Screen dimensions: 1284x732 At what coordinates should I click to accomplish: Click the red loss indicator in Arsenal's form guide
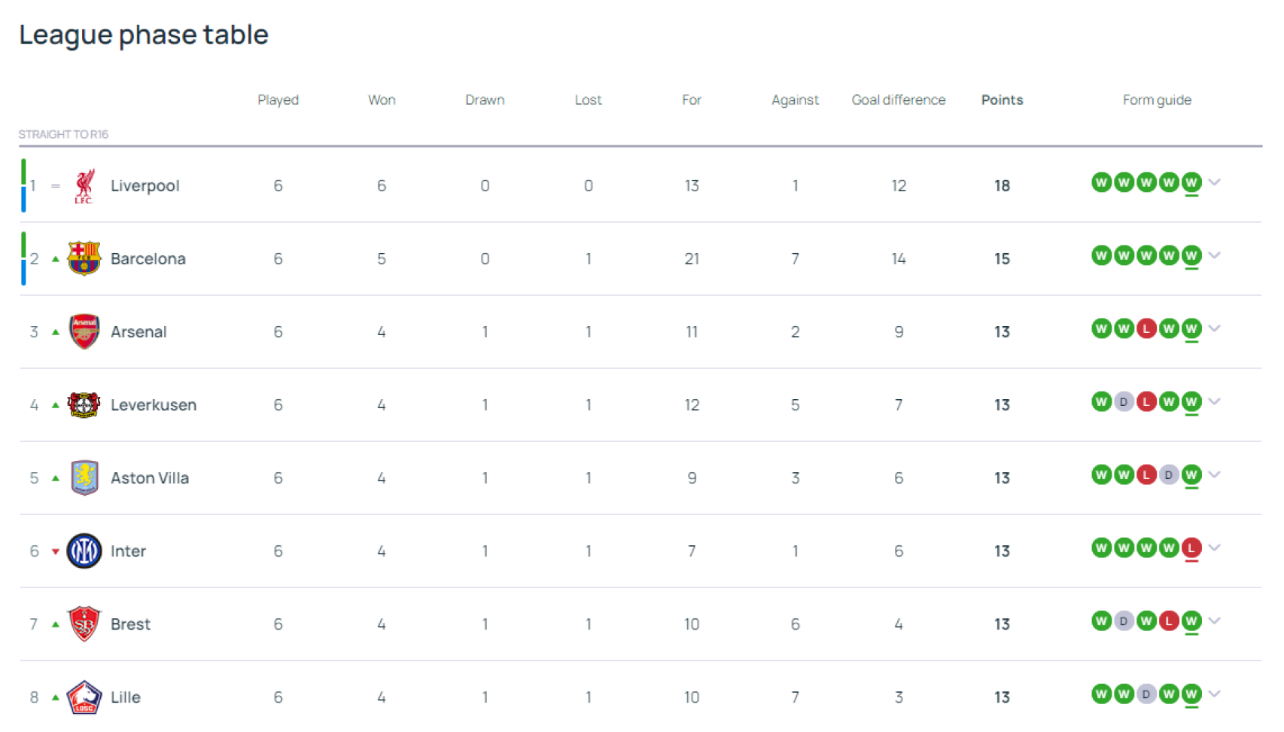[x=1146, y=328]
